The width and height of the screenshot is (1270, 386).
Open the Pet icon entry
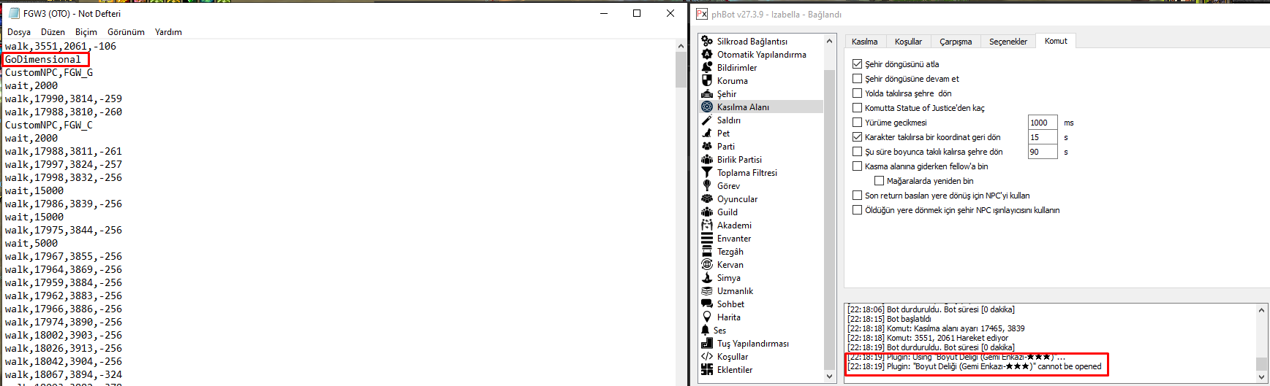point(707,134)
